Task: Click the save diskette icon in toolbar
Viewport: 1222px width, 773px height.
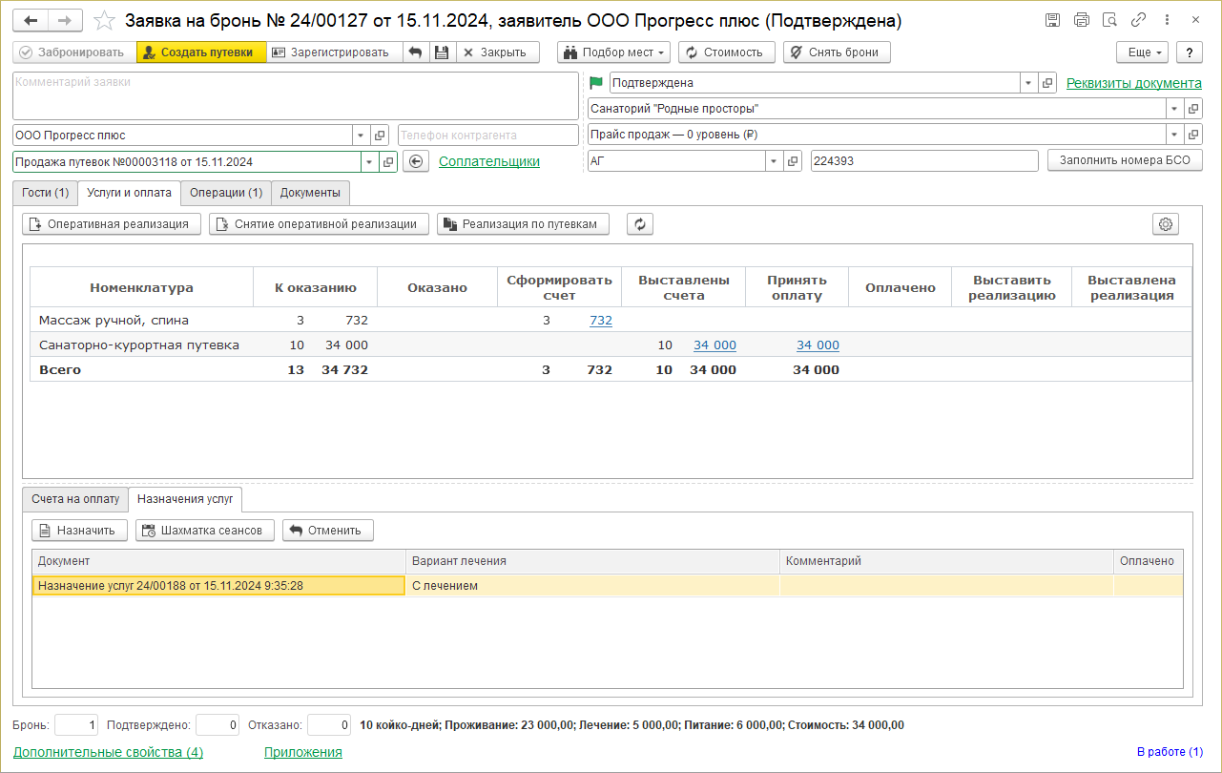Action: pyautogui.click(x=442, y=52)
